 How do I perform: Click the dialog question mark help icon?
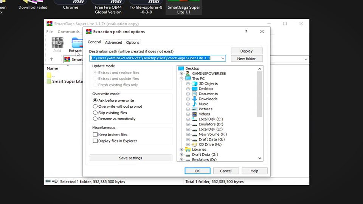[246, 31]
